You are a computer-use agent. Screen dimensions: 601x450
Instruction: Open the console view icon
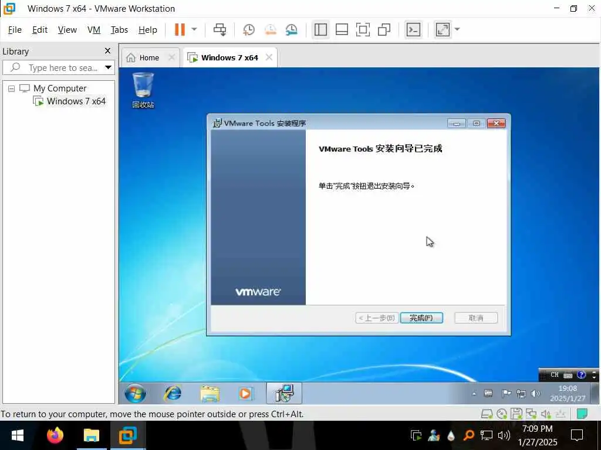coord(413,29)
